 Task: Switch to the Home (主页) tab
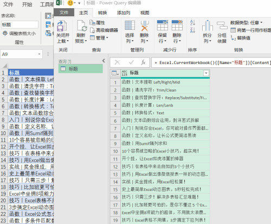[83, 12]
